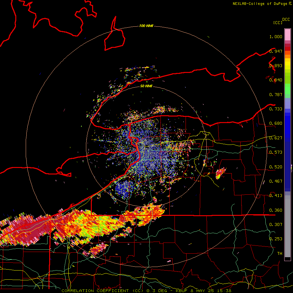The image size is (293, 293).
Task: Click the green segment of the color bar
Action: [x=287, y=89]
